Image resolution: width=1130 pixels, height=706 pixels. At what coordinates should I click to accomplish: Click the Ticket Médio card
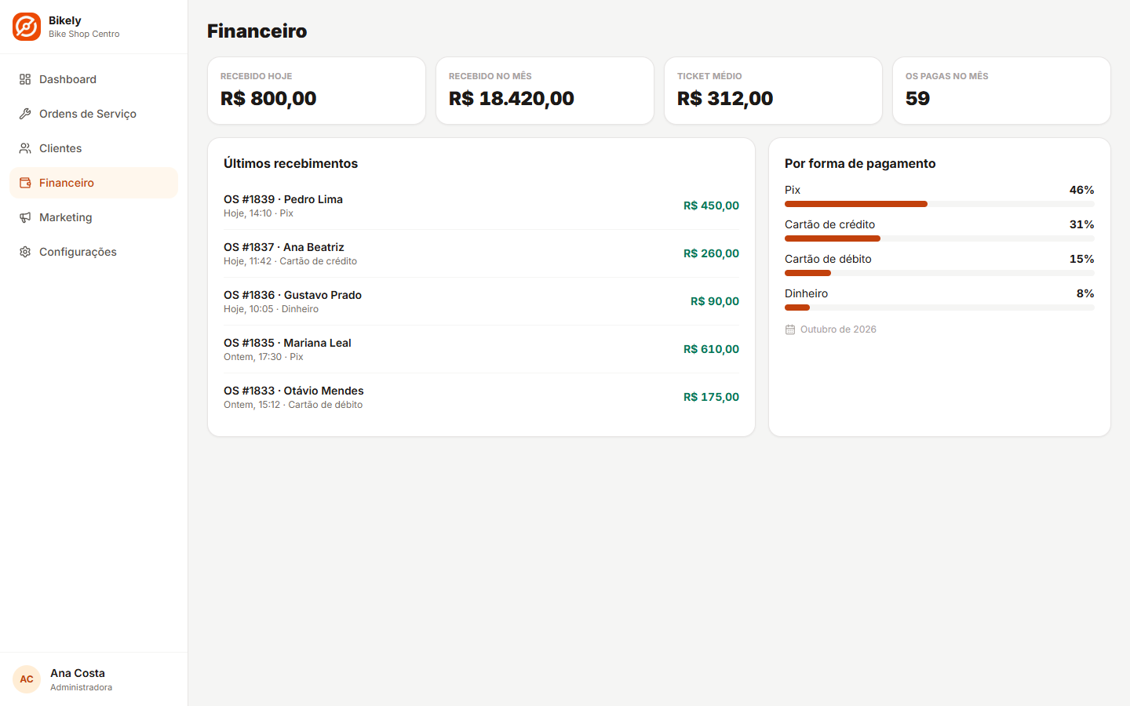(x=773, y=90)
